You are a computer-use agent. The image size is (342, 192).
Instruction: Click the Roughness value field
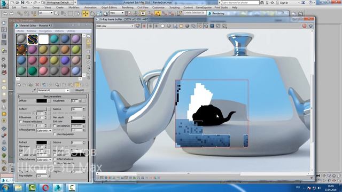coord(75,101)
